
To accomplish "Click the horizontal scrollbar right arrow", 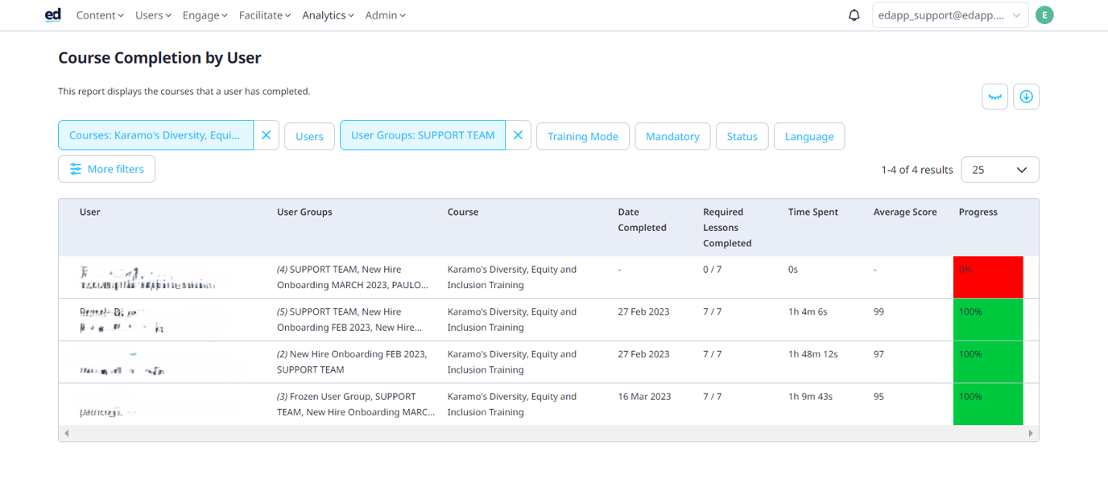I will pos(1031,433).
